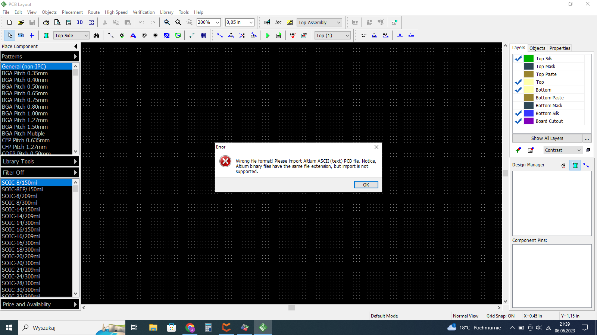The image size is (597, 335).
Task: Click the Show All Layers button
Action: pos(547,138)
